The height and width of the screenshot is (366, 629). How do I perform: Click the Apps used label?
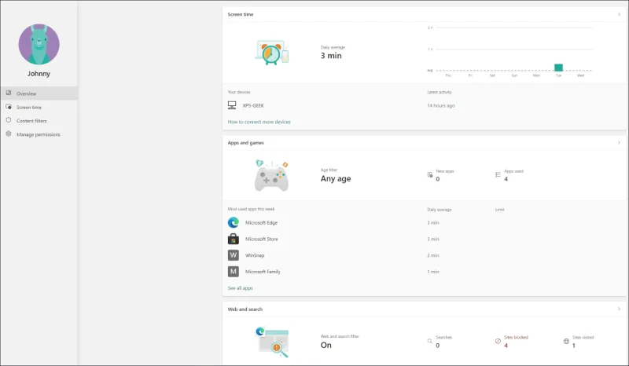point(514,171)
